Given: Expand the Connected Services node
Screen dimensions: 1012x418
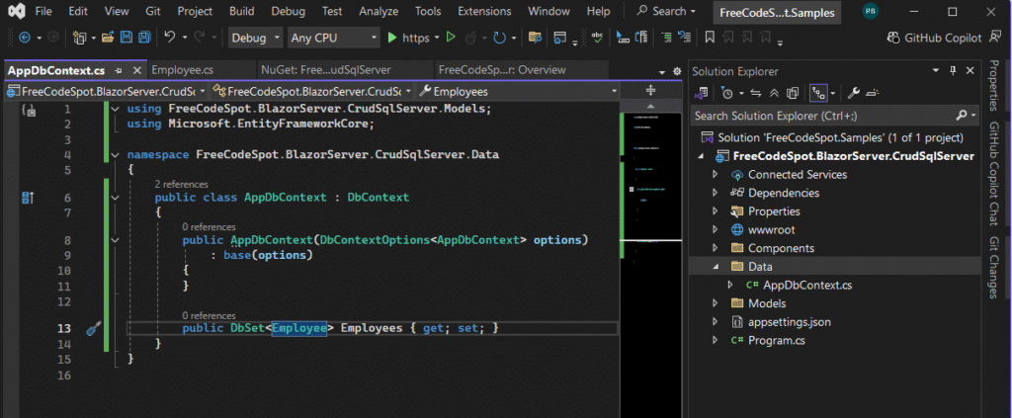Looking at the screenshot, I should [x=715, y=175].
